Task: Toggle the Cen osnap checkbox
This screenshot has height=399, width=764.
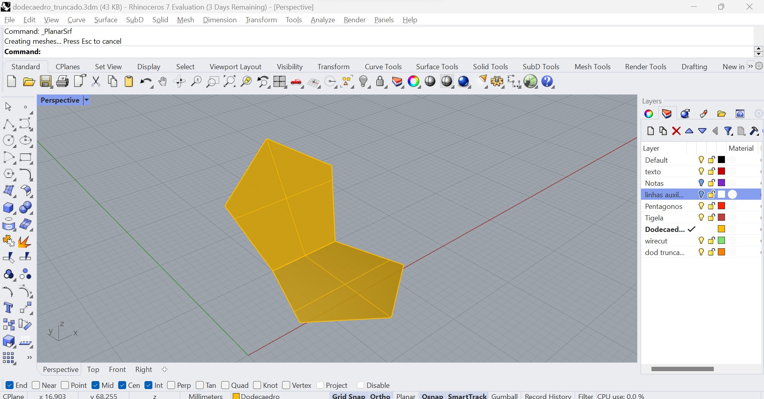Action: (122, 385)
